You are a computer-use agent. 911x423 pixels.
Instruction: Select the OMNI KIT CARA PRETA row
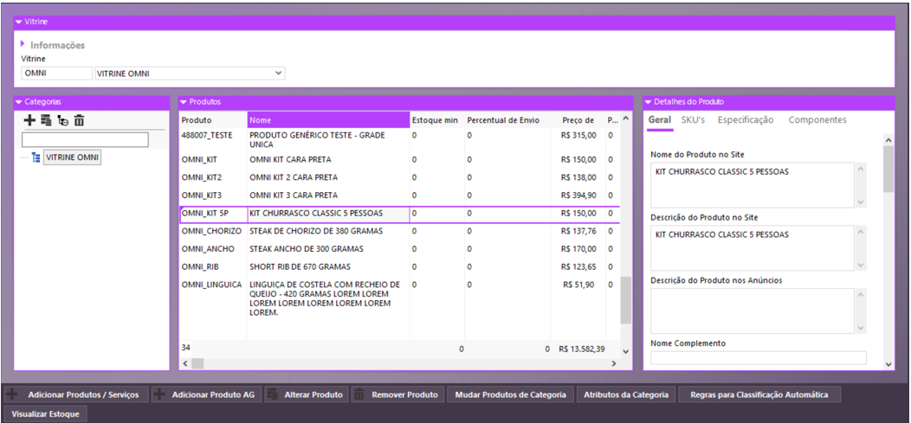(x=399, y=159)
